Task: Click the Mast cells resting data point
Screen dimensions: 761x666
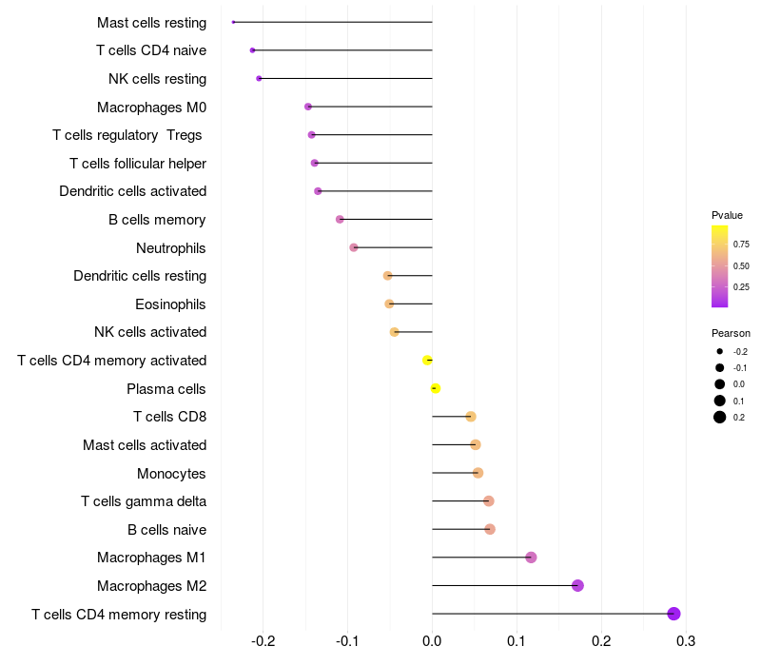Action: (x=233, y=22)
